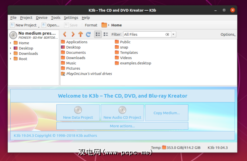
Task: Expand the Home tree node
Action: pyautogui.click(x=10, y=43)
